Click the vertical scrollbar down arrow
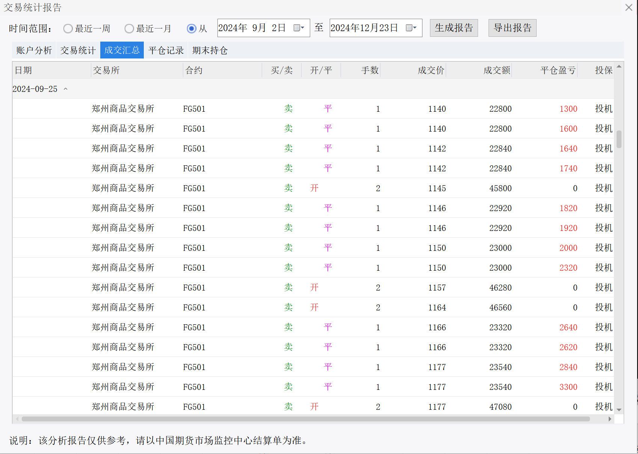Image resolution: width=638 pixels, height=454 pixels. tap(619, 410)
